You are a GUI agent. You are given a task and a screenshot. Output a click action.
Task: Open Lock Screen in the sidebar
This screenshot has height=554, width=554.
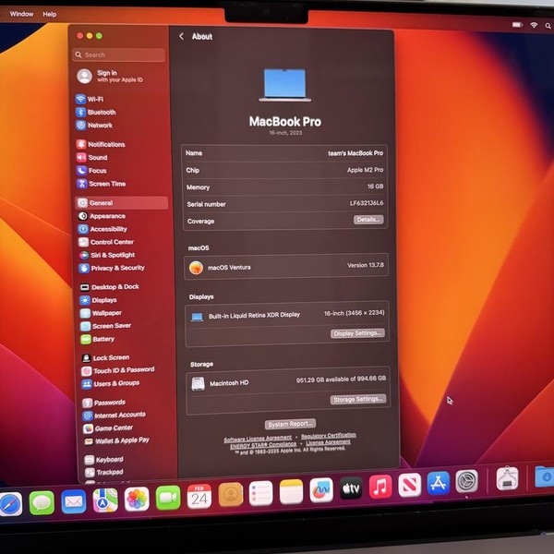pyautogui.click(x=105, y=357)
